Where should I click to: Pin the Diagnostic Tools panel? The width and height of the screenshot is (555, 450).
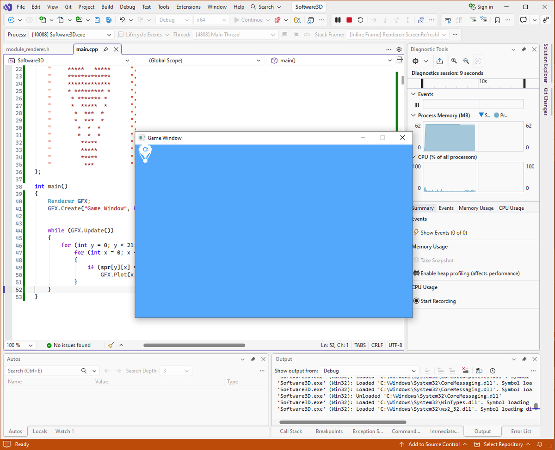coord(524,49)
